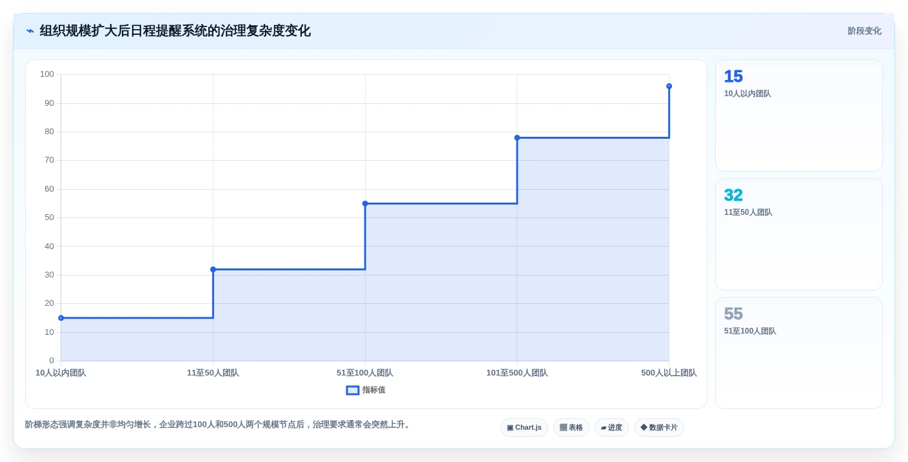
Task: Click the data point for 101至500人团队
Action: 517,138
